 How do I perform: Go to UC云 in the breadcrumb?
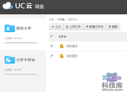tap(52, 20)
